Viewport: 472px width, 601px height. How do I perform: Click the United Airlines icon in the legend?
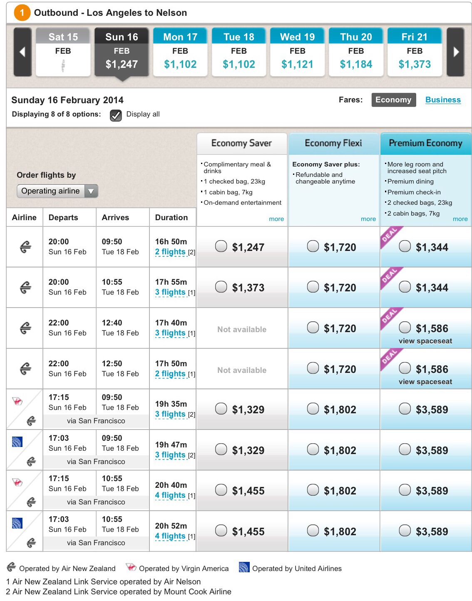coord(244,568)
